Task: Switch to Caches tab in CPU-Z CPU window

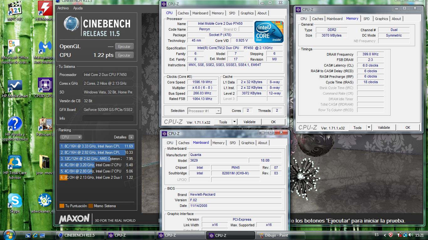Action: pos(183,13)
